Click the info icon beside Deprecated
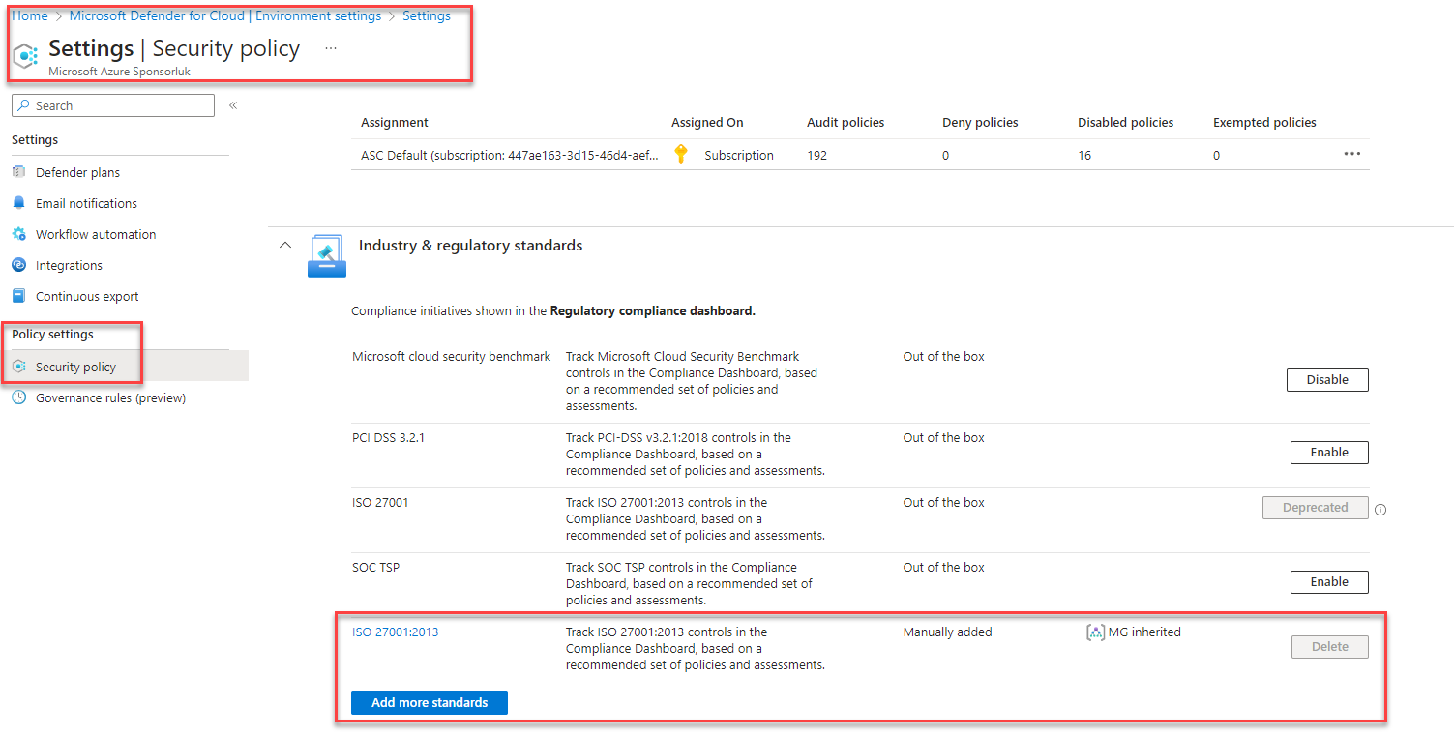This screenshot has width=1454, height=735. (1380, 510)
